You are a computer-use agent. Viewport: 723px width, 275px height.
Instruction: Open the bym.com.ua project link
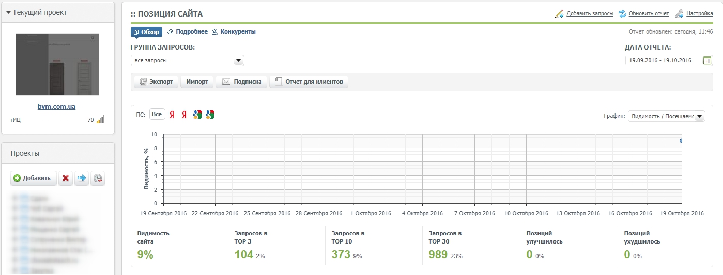click(x=57, y=107)
